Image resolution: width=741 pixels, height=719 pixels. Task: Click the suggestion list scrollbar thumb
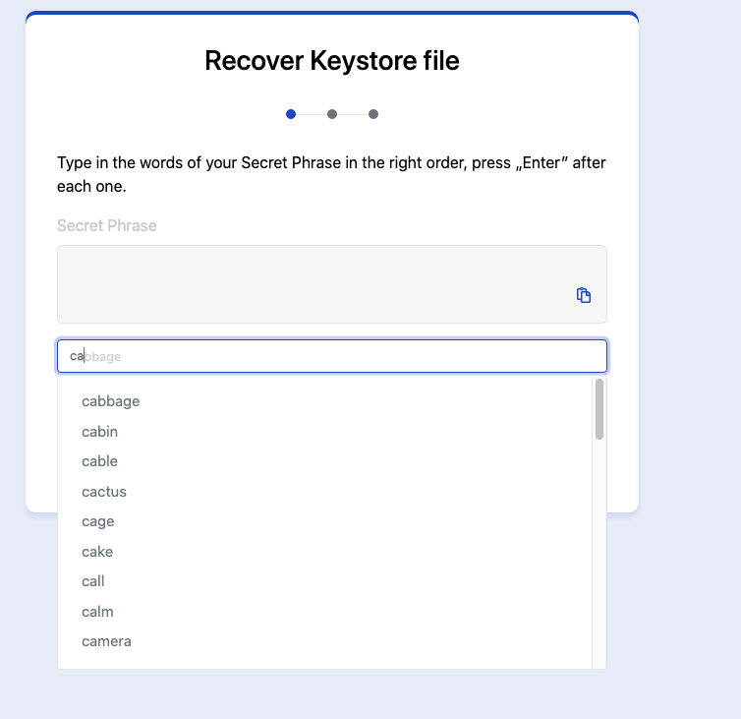tap(599, 409)
